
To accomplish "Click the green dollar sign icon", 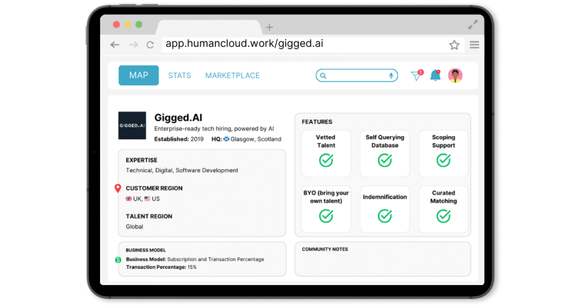I will point(118,260).
